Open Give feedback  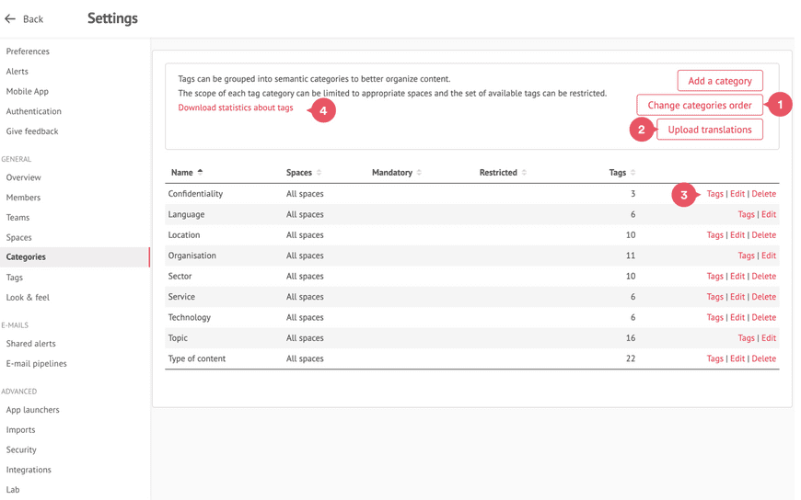32,131
